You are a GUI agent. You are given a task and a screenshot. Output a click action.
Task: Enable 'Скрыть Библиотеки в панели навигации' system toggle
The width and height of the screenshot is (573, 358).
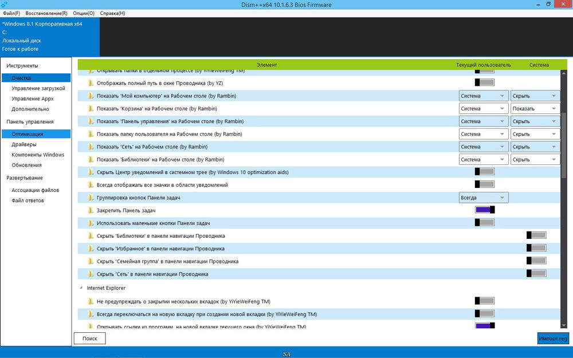coord(536,235)
